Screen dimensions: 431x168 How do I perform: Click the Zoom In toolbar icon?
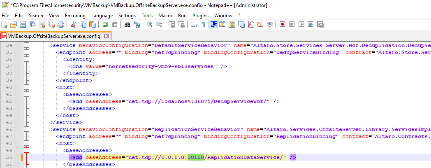[x=150, y=25]
